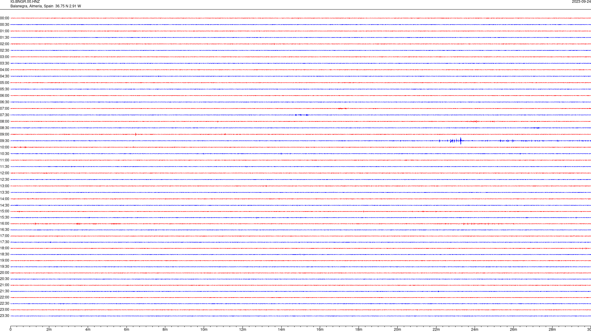
Task: Click the 4m tick on the time axis
Action: pos(88,330)
